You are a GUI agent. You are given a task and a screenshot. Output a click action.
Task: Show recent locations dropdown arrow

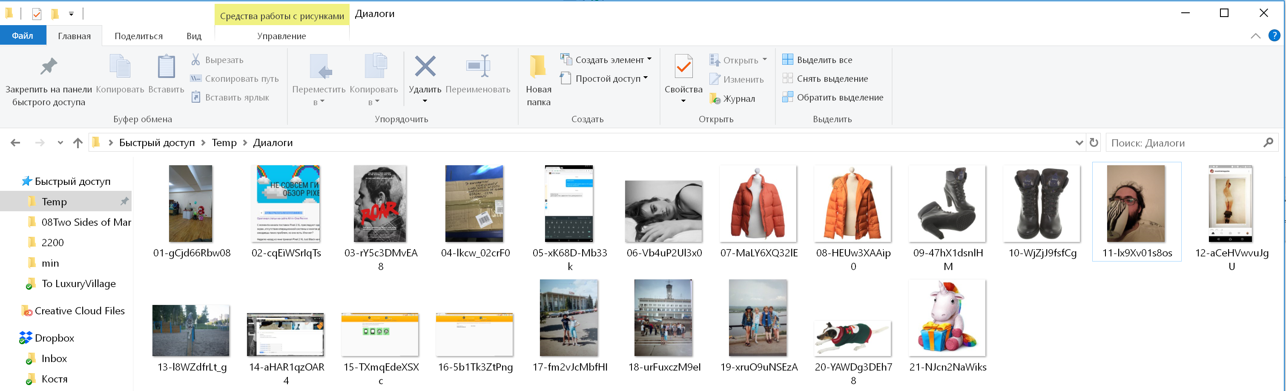click(60, 143)
